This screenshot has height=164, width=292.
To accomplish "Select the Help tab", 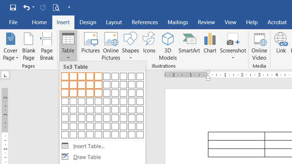I will coord(252,22).
